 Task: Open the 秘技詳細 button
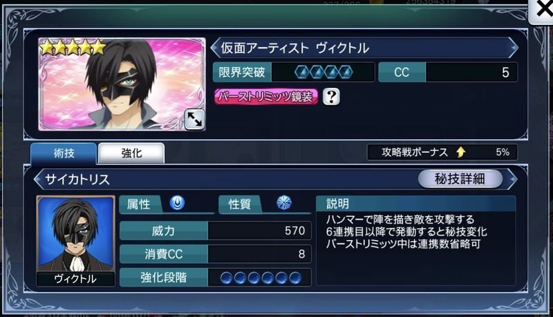[x=460, y=179]
